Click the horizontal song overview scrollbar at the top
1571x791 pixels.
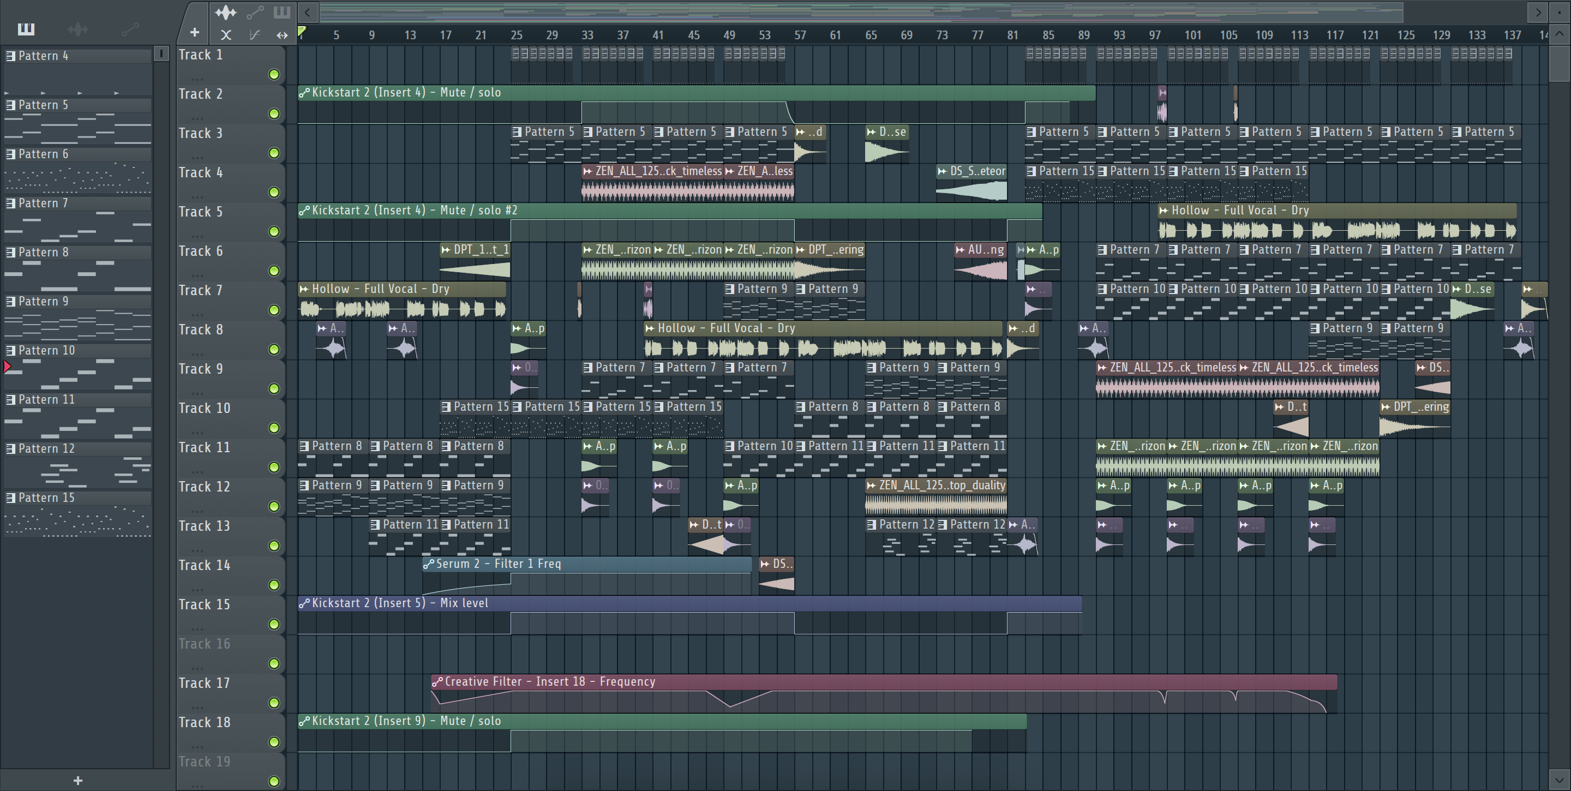861,11
